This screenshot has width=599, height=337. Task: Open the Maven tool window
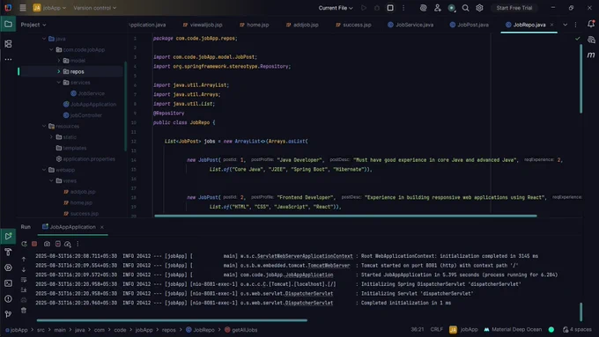[591, 55]
